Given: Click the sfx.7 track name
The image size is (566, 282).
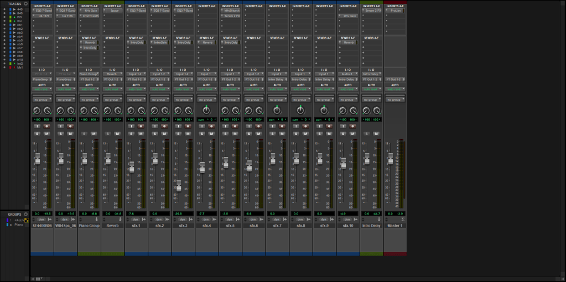Looking at the screenshot, I should pos(277,226).
